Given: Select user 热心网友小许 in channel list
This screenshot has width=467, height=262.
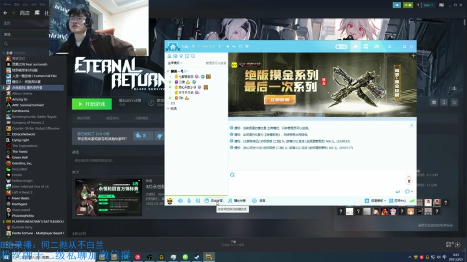Looking at the screenshot, I should 187,88.
